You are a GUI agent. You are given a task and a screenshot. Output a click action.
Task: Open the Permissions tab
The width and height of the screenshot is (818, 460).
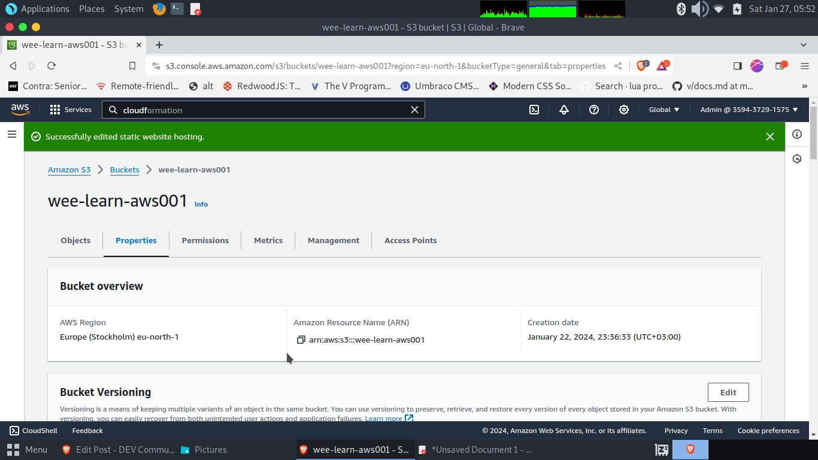point(205,240)
